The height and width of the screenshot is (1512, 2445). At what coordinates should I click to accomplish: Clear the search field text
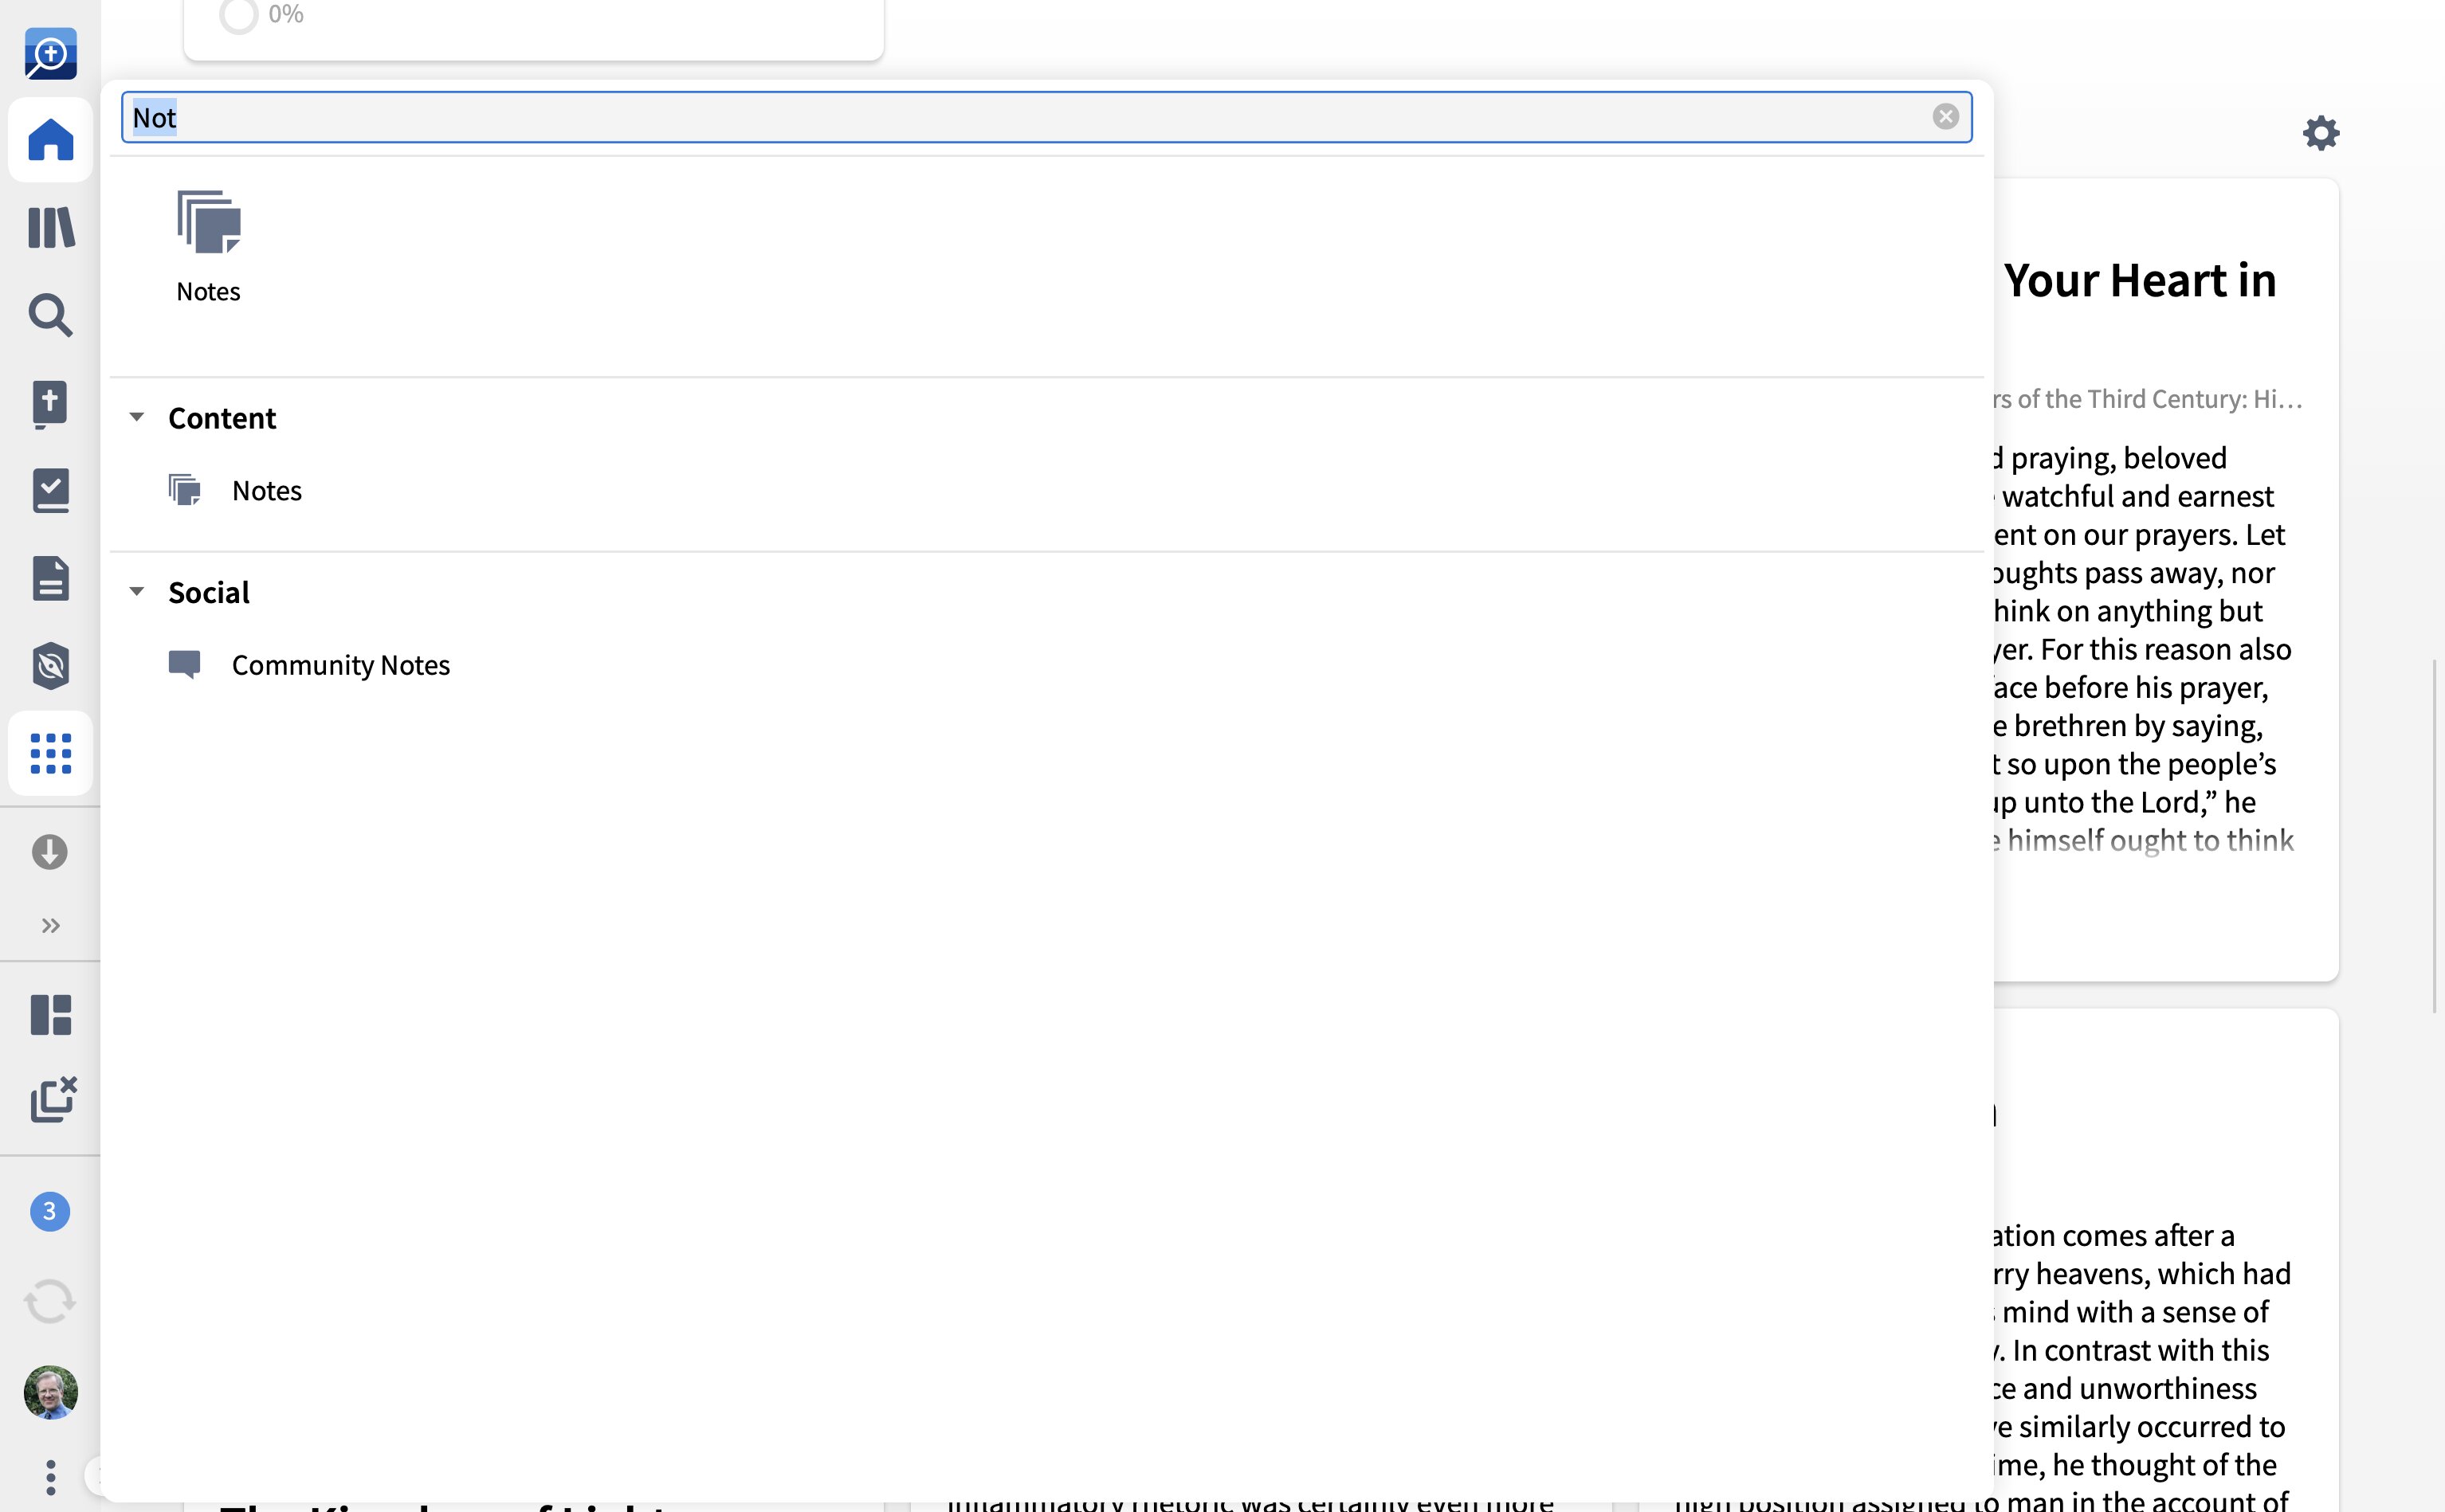pos(1945,117)
